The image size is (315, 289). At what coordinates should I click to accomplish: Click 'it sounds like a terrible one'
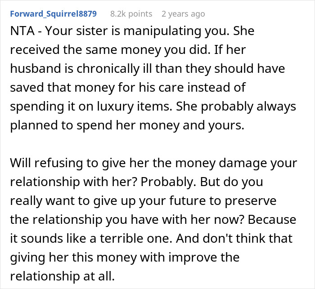91,238
